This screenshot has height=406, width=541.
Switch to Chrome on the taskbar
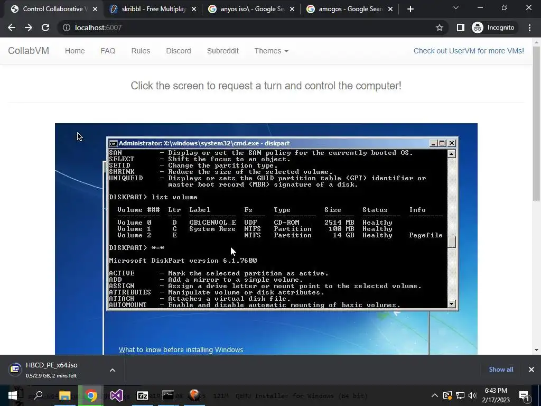click(91, 395)
